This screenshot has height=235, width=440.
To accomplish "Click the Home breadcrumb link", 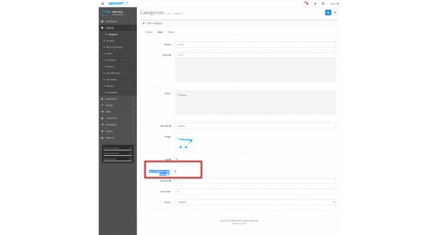I will (x=169, y=14).
